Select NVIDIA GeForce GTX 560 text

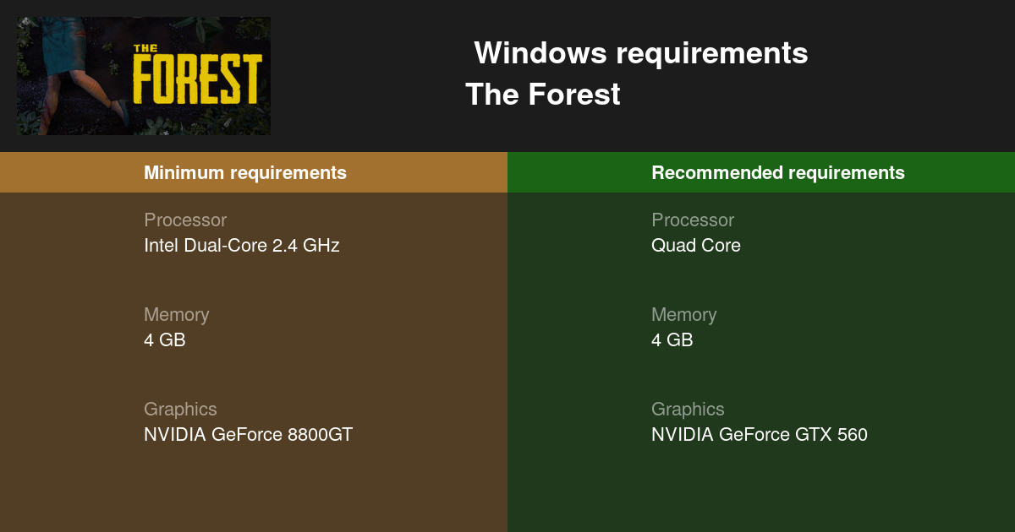pyautogui.click(x=760, y=435)
